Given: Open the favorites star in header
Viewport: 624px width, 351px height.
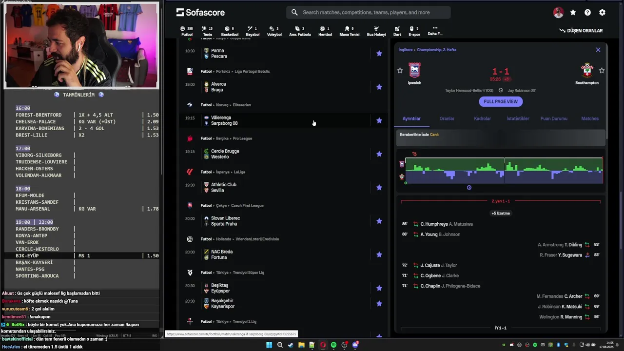Looking at the screenshot, I should pyautogui.click(x=573, y=13).
